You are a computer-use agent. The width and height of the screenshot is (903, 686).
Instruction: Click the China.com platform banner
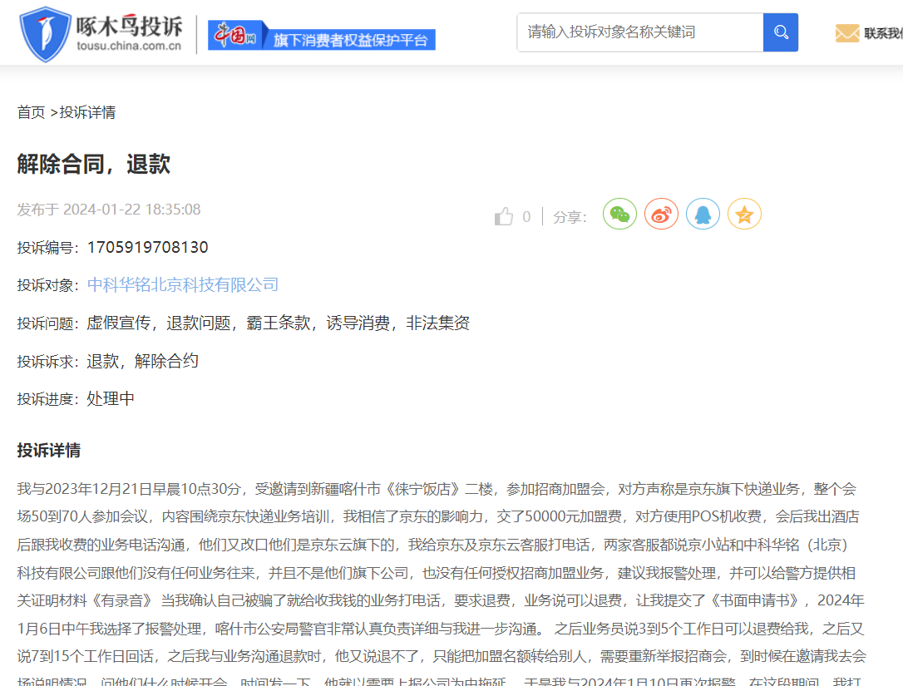[x=321, y=35]
